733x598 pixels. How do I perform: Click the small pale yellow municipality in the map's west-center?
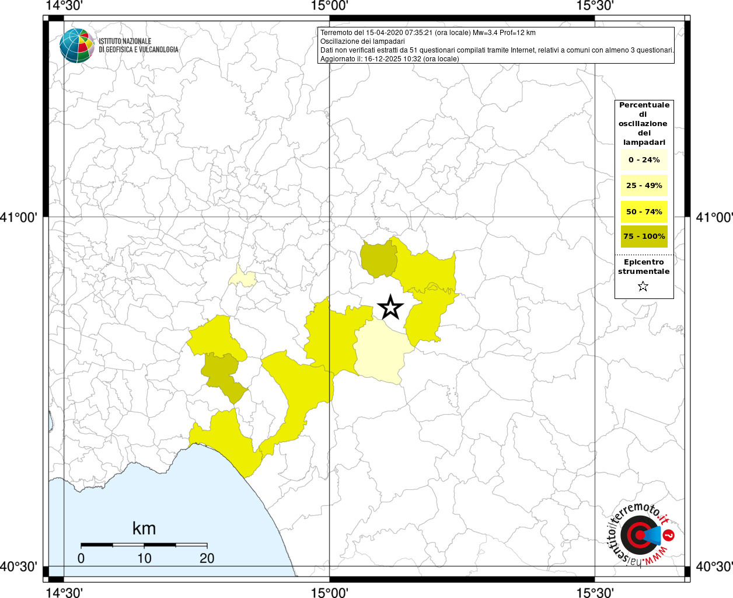click(242, 277)
